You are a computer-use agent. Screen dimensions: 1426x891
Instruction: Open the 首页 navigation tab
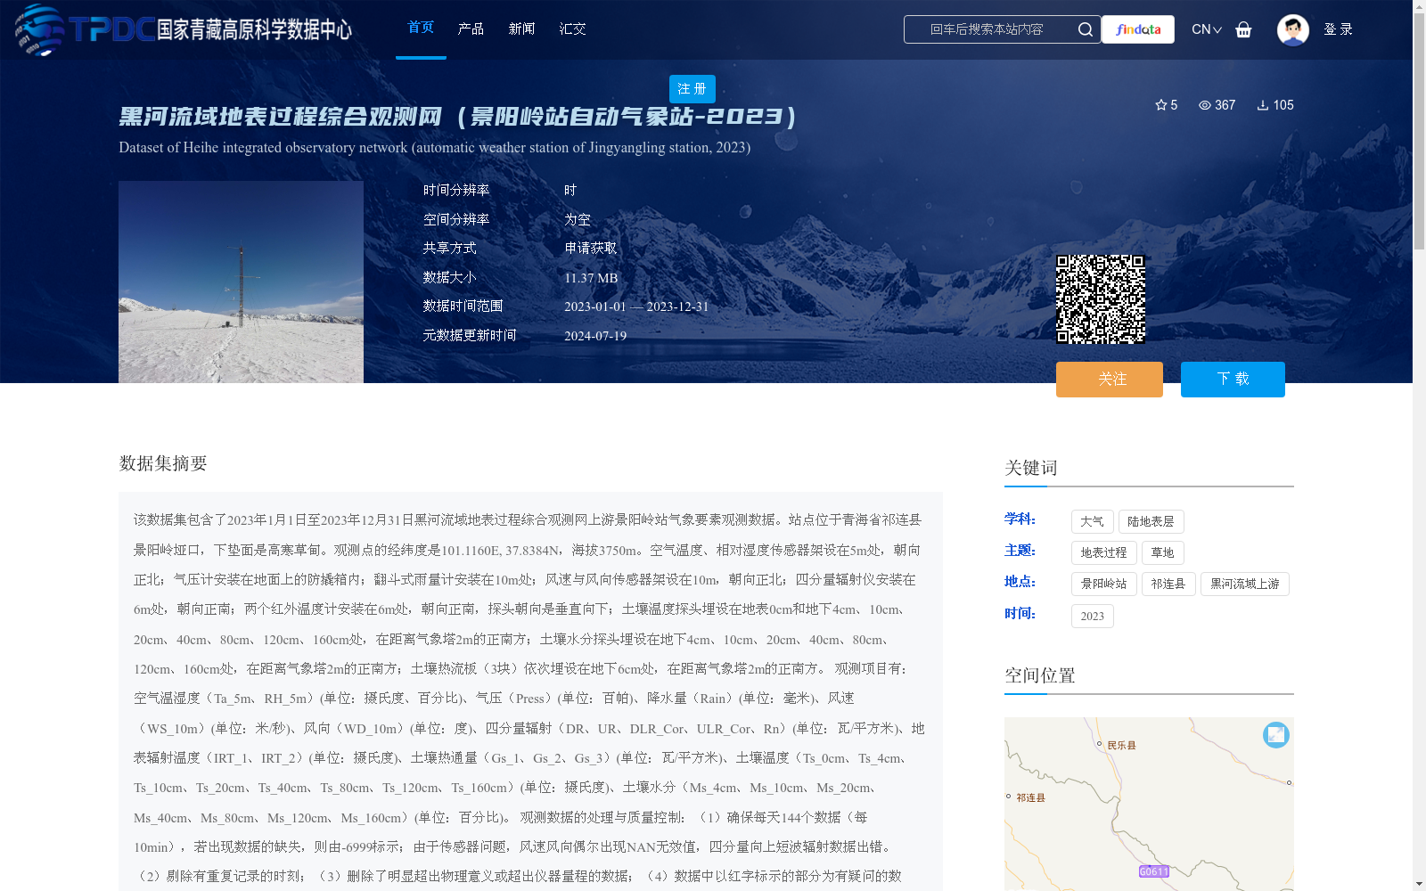point(421,28)
